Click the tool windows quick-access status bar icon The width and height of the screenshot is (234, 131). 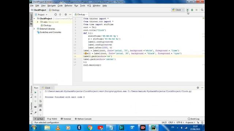[32, 122]
